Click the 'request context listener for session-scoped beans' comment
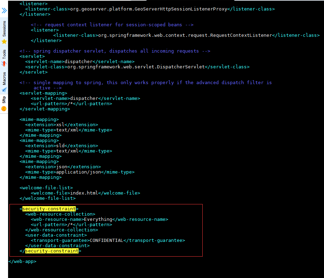 pos(112,25)
